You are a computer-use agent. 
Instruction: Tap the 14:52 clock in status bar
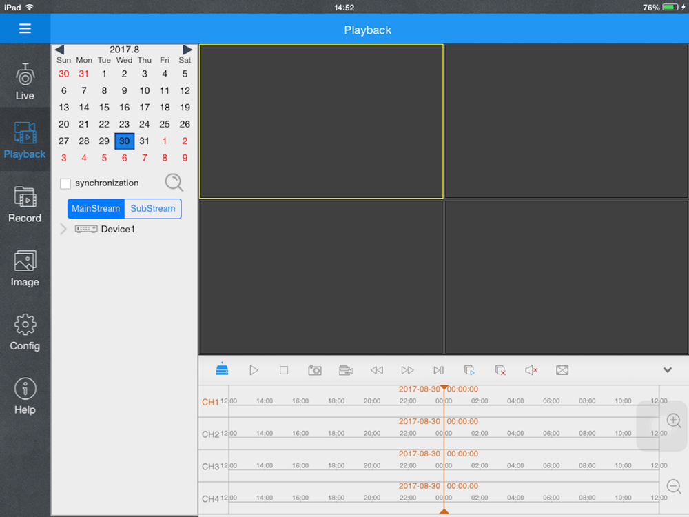[x=344, y=8]
